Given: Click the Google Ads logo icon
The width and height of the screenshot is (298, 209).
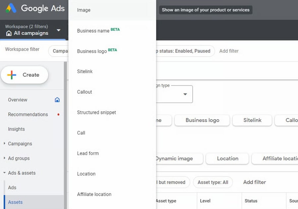Looking at the screenshot, I should pos(11,8).
